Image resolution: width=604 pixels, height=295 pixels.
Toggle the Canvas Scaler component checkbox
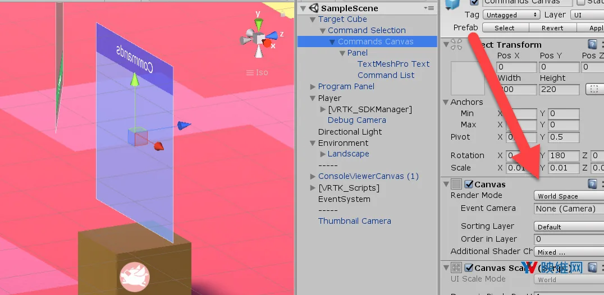[x=469, y=268]
